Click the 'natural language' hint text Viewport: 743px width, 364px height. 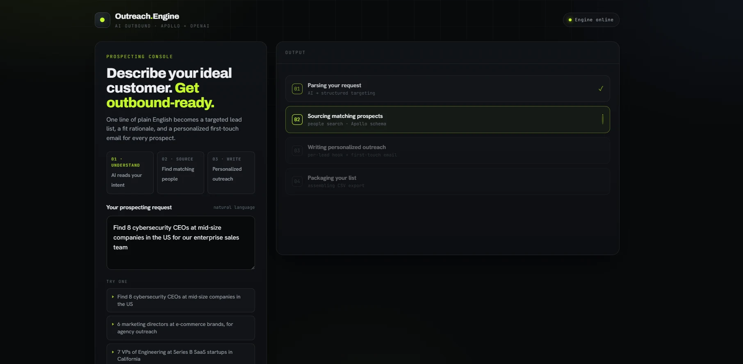click(x=234, y=208)
